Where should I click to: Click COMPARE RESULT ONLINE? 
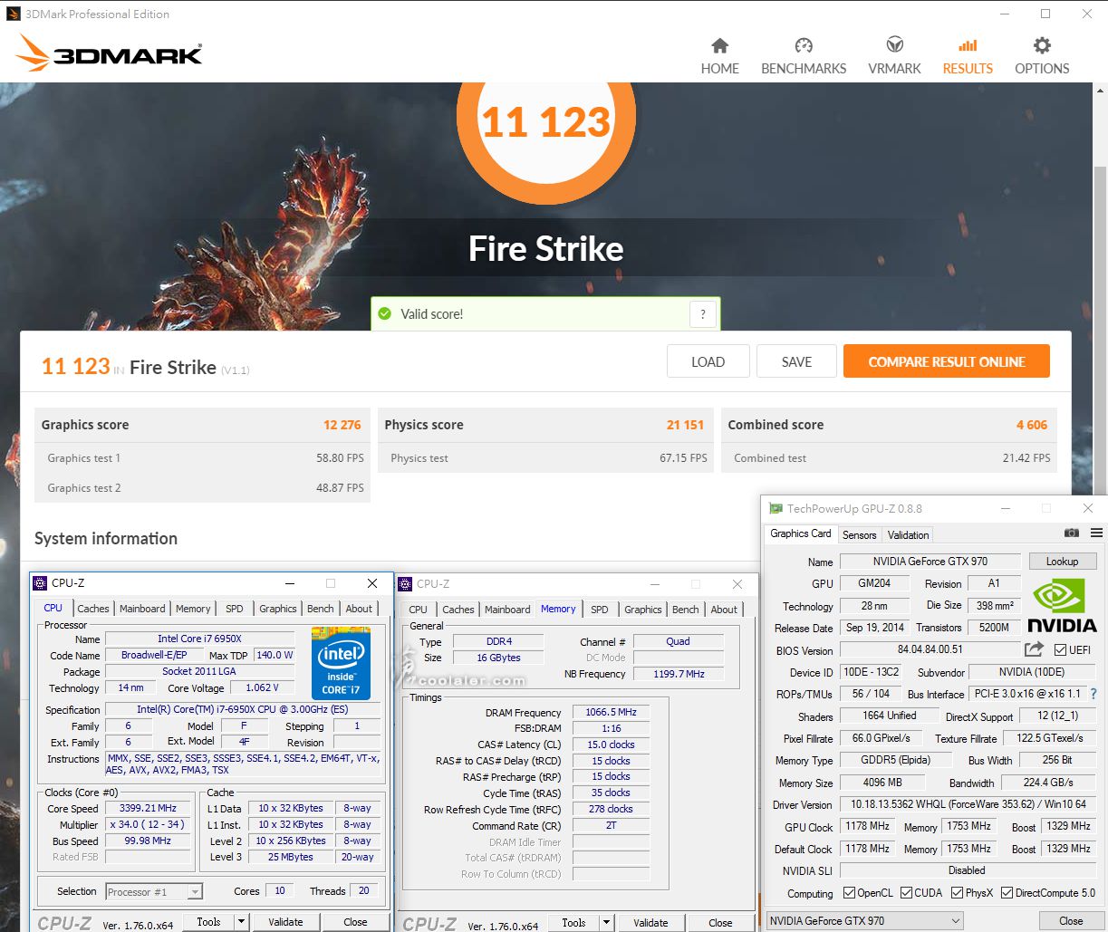point(947,361)
